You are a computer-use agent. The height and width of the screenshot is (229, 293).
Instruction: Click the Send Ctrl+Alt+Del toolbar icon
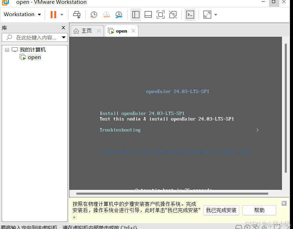pos(76,14)
